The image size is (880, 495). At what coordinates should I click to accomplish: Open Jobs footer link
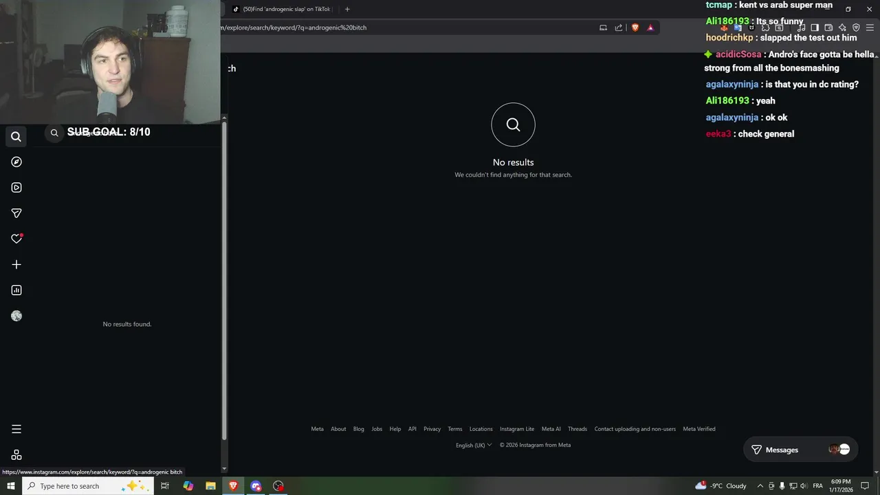[377, 429]
